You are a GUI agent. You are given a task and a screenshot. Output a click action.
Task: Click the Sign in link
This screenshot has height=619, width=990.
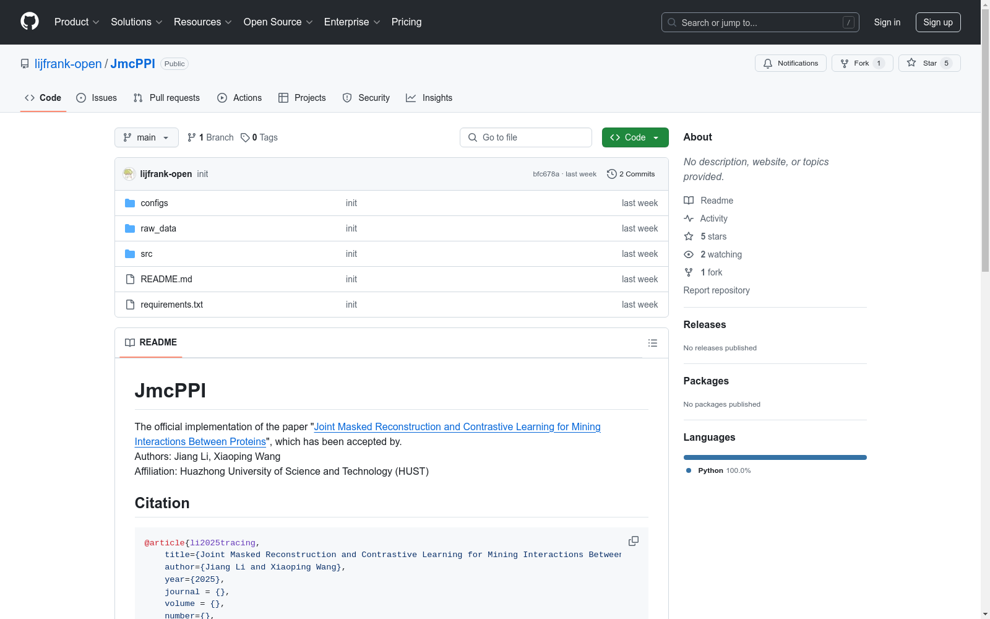(887, 22)
